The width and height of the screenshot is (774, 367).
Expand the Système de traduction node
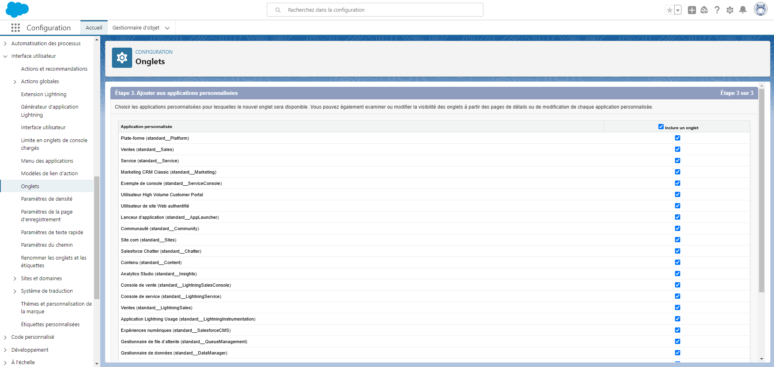[x=15, y=291]
